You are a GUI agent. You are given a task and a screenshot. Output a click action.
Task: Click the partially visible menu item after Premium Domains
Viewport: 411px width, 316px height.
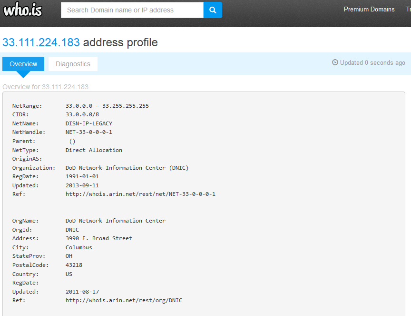tap(408, 9)
